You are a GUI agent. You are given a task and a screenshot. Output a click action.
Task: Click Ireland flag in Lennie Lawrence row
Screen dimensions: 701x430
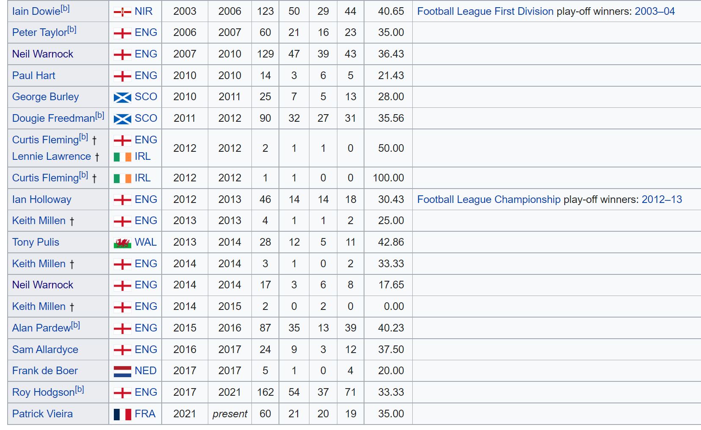(122, 157)
